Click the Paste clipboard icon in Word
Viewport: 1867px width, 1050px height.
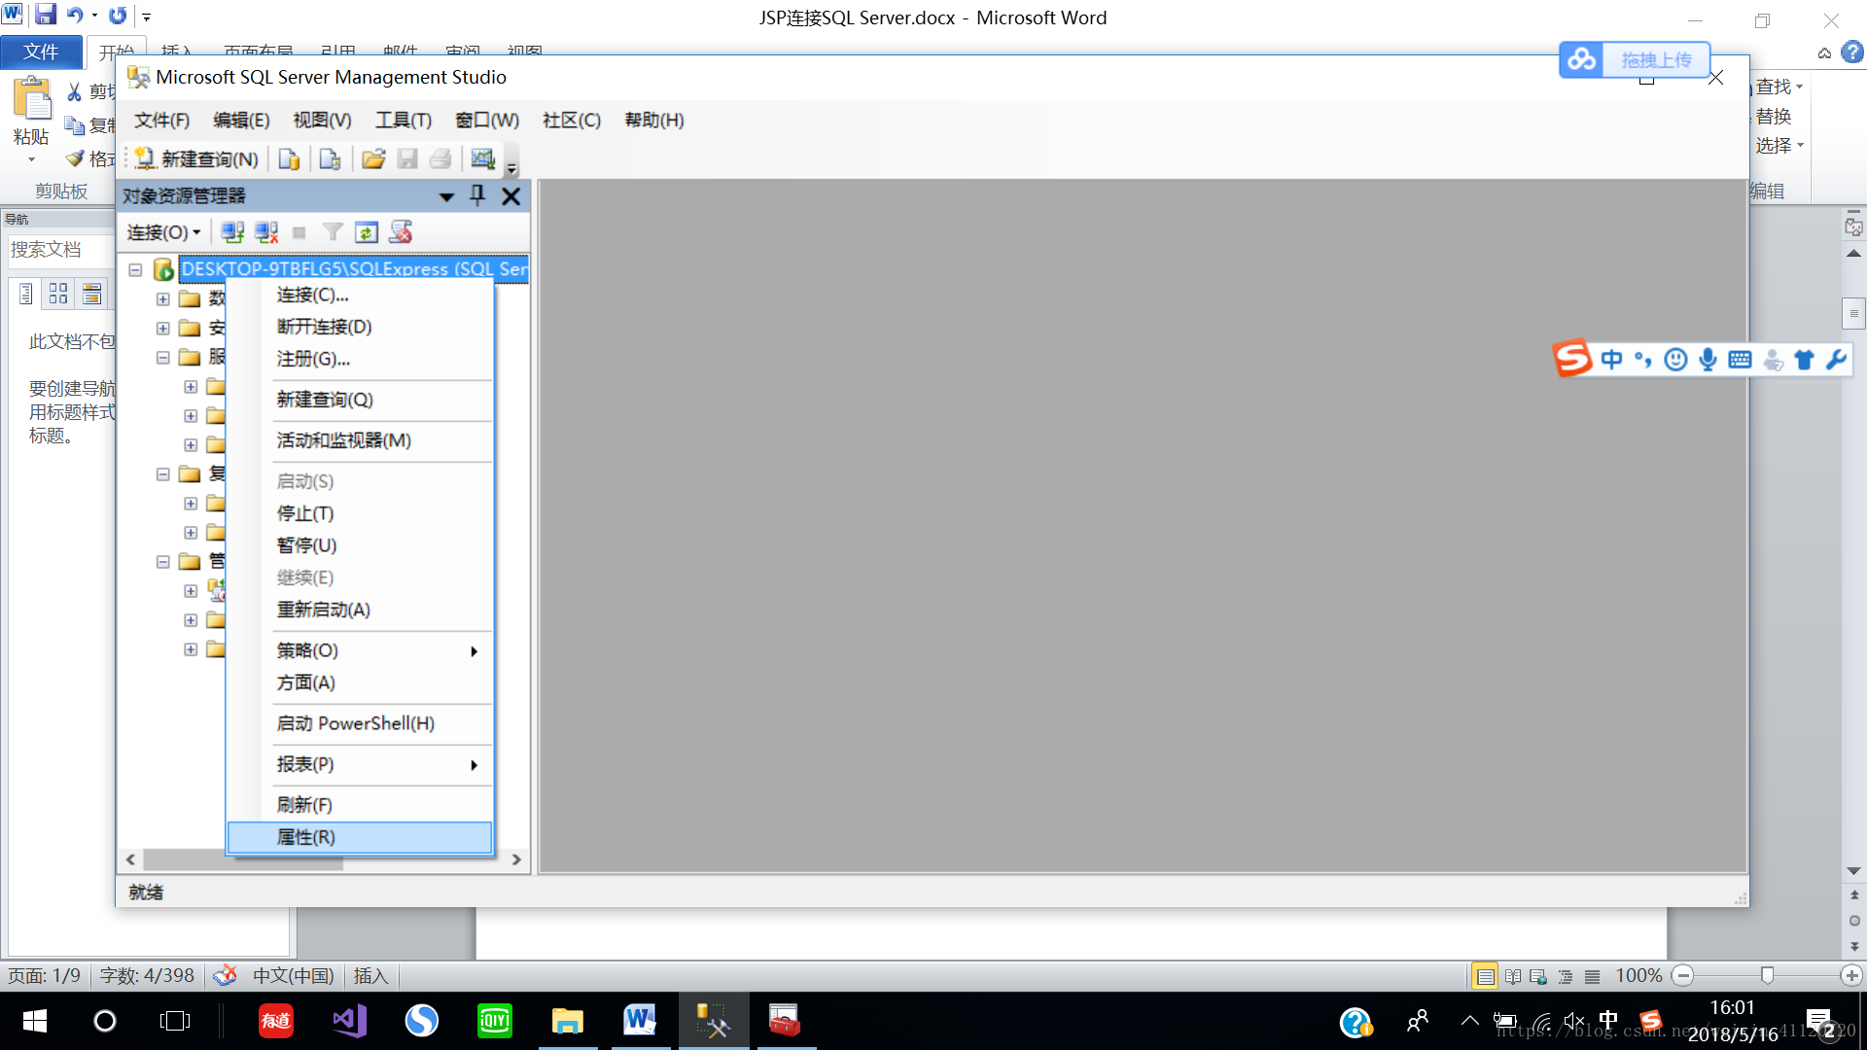[x=32, y=100]
